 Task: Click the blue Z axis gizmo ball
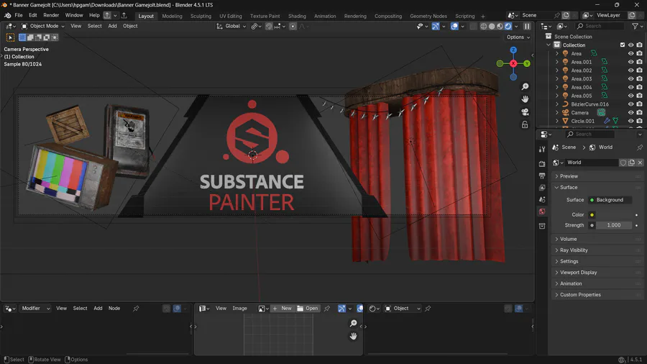coord(513,50)
